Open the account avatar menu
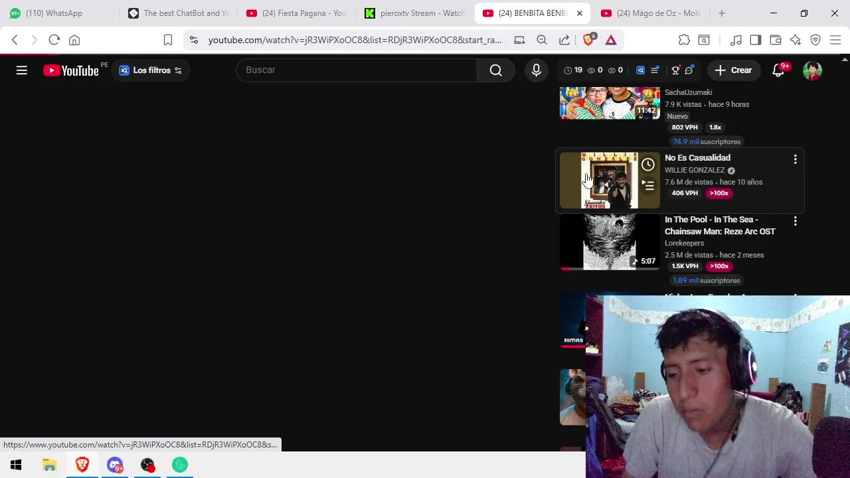This screenshot has width=850, height=478. (x=812, y=70)
